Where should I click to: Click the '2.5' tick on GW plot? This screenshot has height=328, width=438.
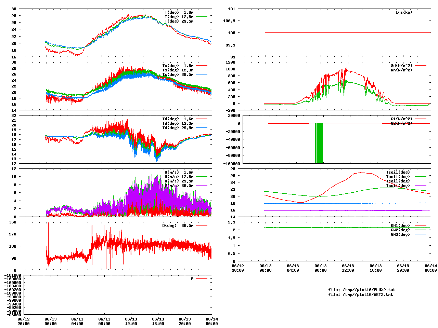pyautogui.click(x=232, y=222)
